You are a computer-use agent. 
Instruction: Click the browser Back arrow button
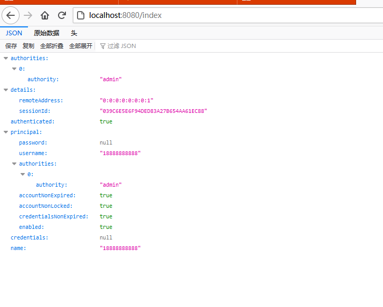pos(11,15)
